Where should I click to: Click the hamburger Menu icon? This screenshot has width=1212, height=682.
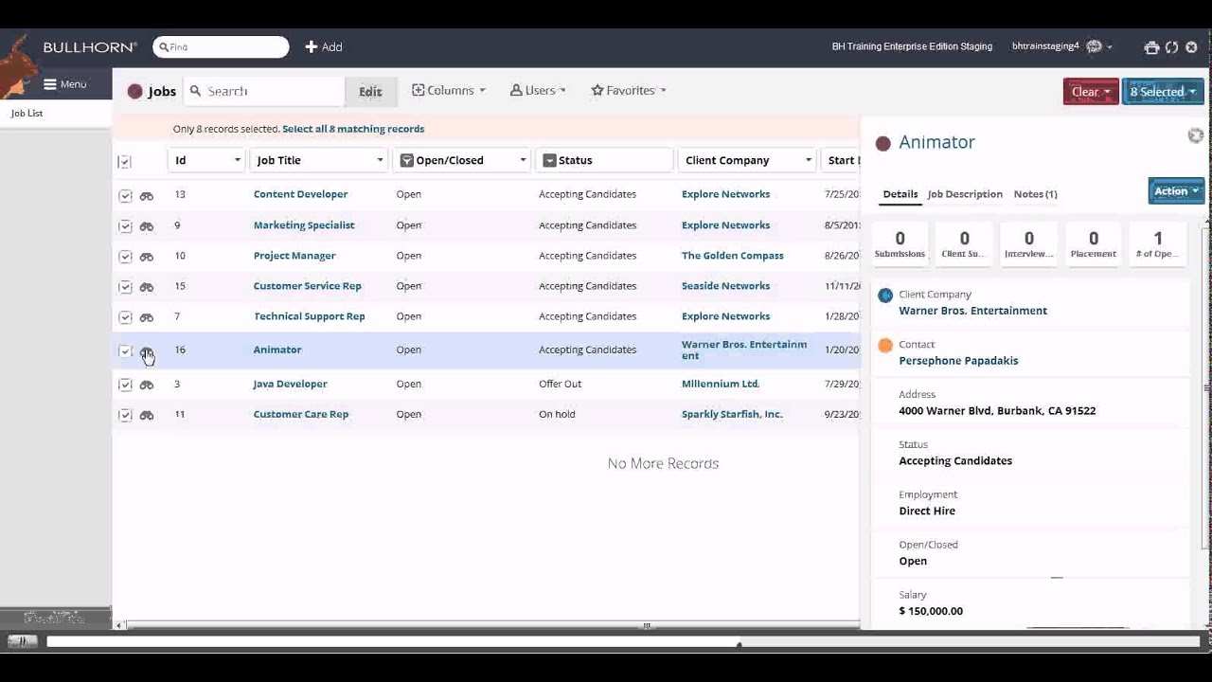tap(50, 84)
